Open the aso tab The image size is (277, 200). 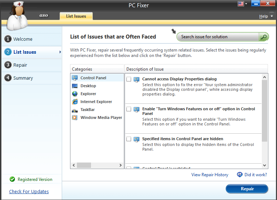(x=44, y=15)
